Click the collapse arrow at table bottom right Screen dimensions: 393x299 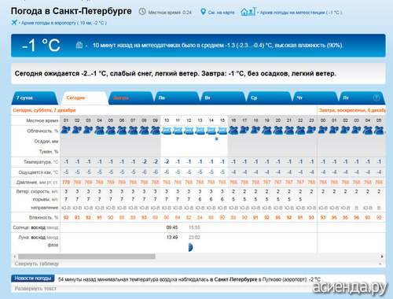pos(380,264)
